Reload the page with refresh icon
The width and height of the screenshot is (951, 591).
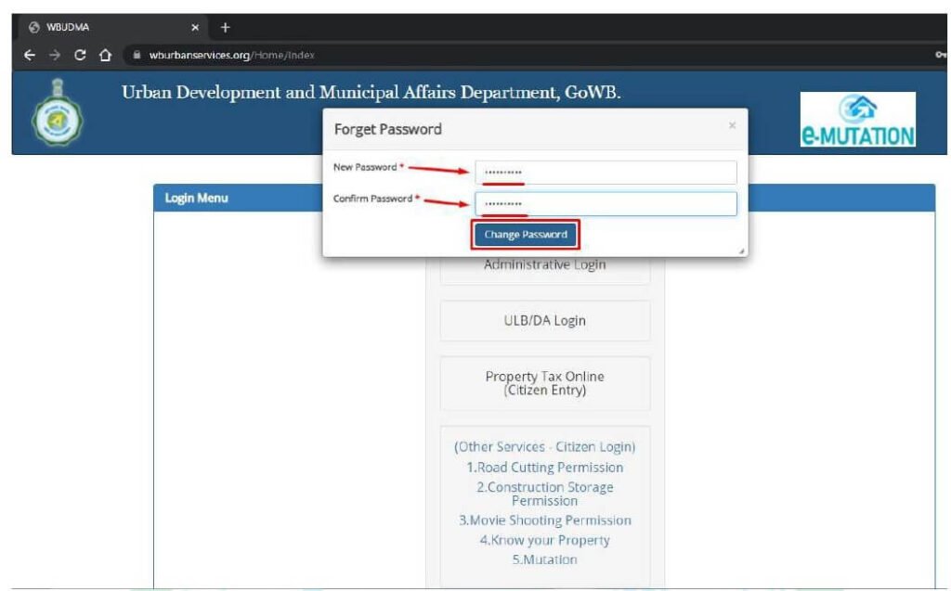(x=80, y=55)
